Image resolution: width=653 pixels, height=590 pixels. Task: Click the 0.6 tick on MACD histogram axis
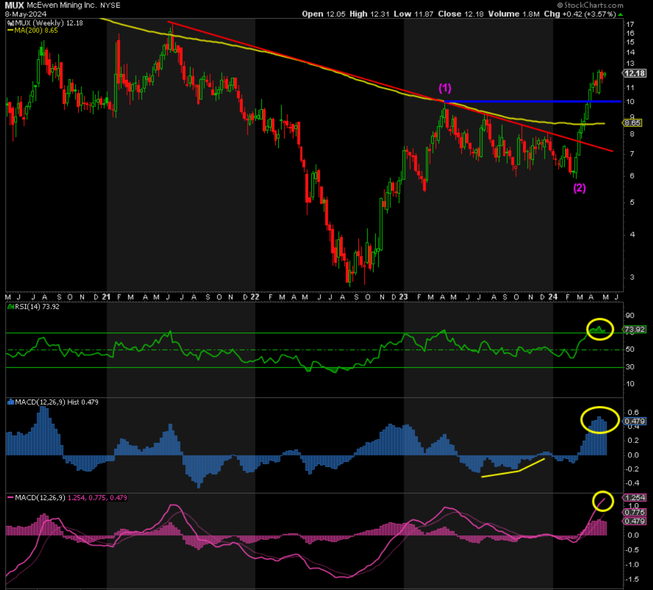click(633, 413)
